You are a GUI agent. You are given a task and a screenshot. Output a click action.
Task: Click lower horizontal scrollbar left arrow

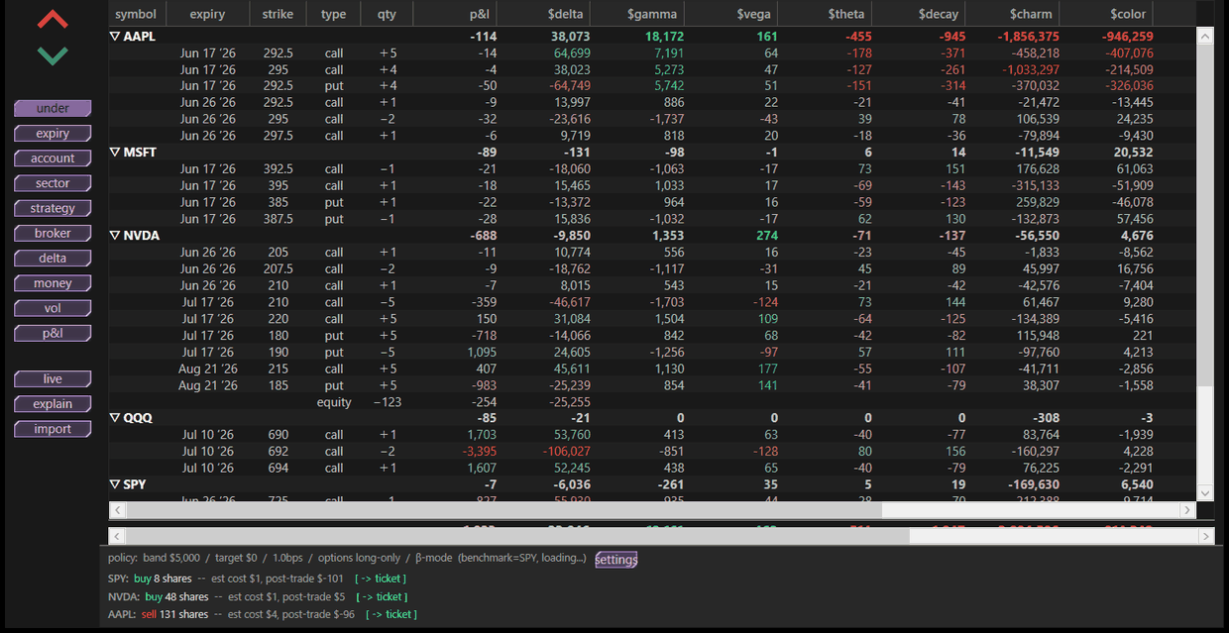[x=117, y=536]
